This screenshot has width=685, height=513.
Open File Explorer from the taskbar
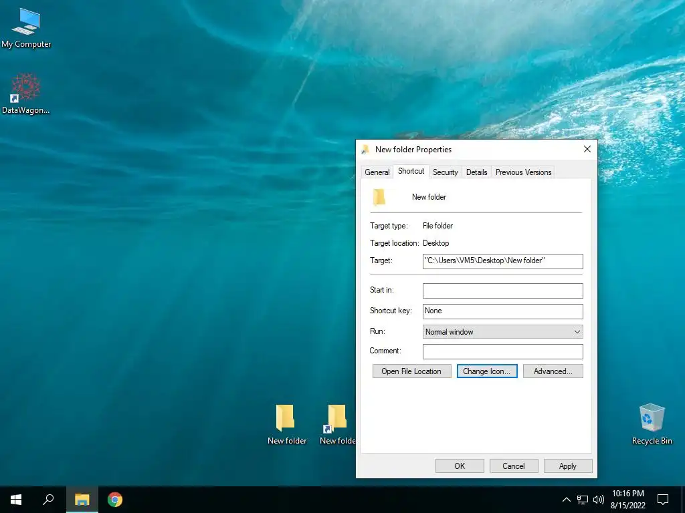[x=82, y=500]
